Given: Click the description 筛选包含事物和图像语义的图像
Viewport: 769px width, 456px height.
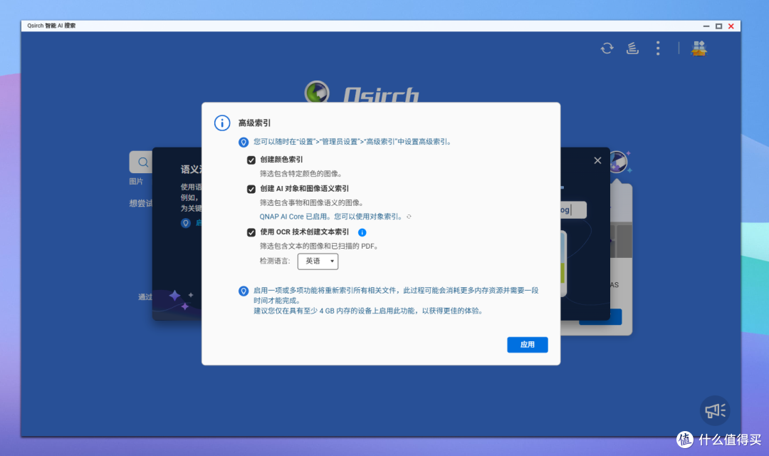Looking at the screenshot, I should point(311,203).
